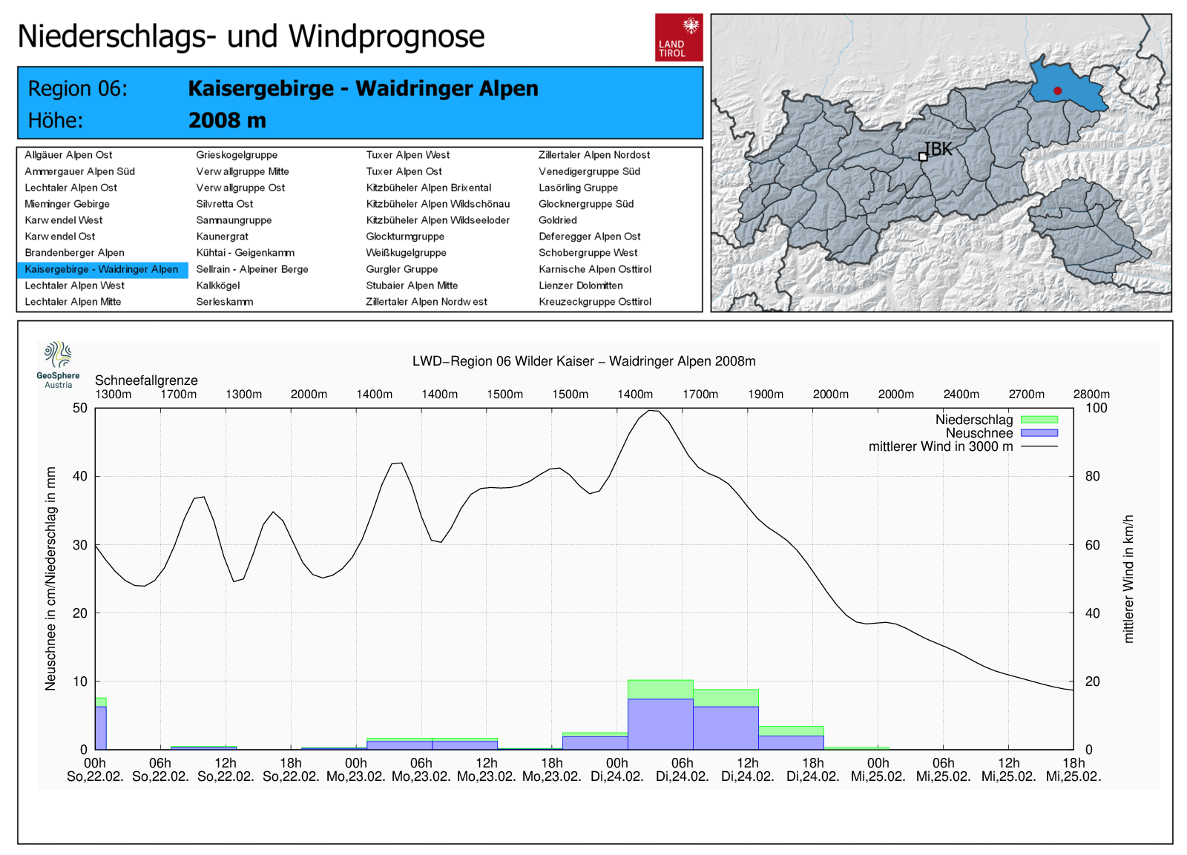Click the GeoSphere Austria logo
The height and width of the screenshot is (855, 1187).
click(x=58, y=365)
